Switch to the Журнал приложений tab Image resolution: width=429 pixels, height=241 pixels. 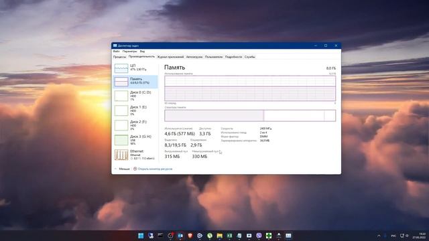pyautogui.click(x=170, y=57)
